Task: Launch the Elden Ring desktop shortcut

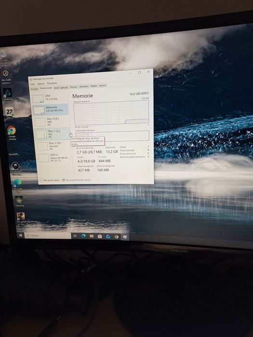Action: [x=19, y=201]
